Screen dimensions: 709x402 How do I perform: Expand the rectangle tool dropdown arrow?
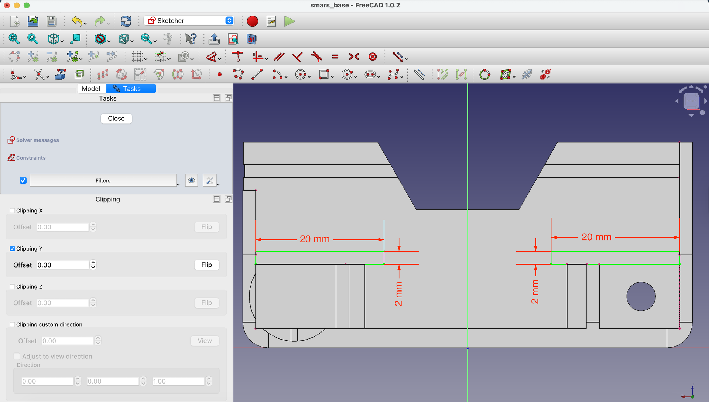pyautogui.click(x=332, y=77)
